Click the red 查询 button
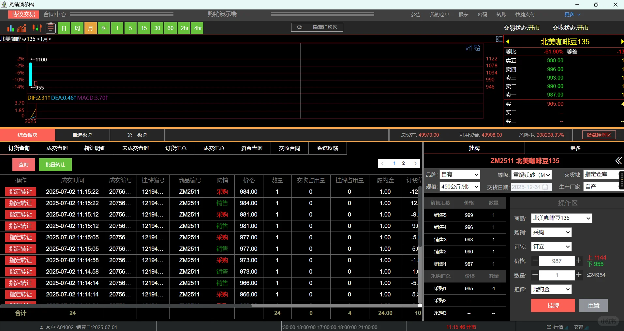 (23, 165)
